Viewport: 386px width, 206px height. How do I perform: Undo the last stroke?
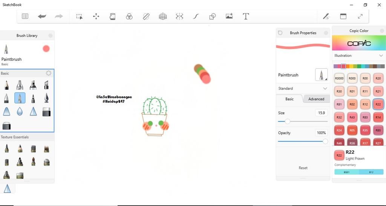pos(42,16)
